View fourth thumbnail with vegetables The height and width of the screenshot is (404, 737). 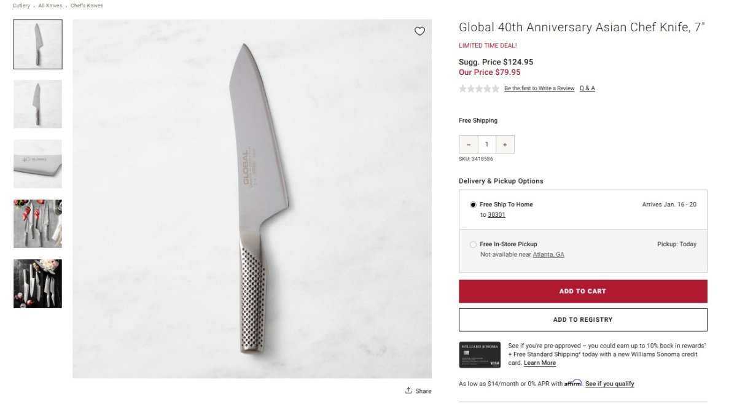37,223
